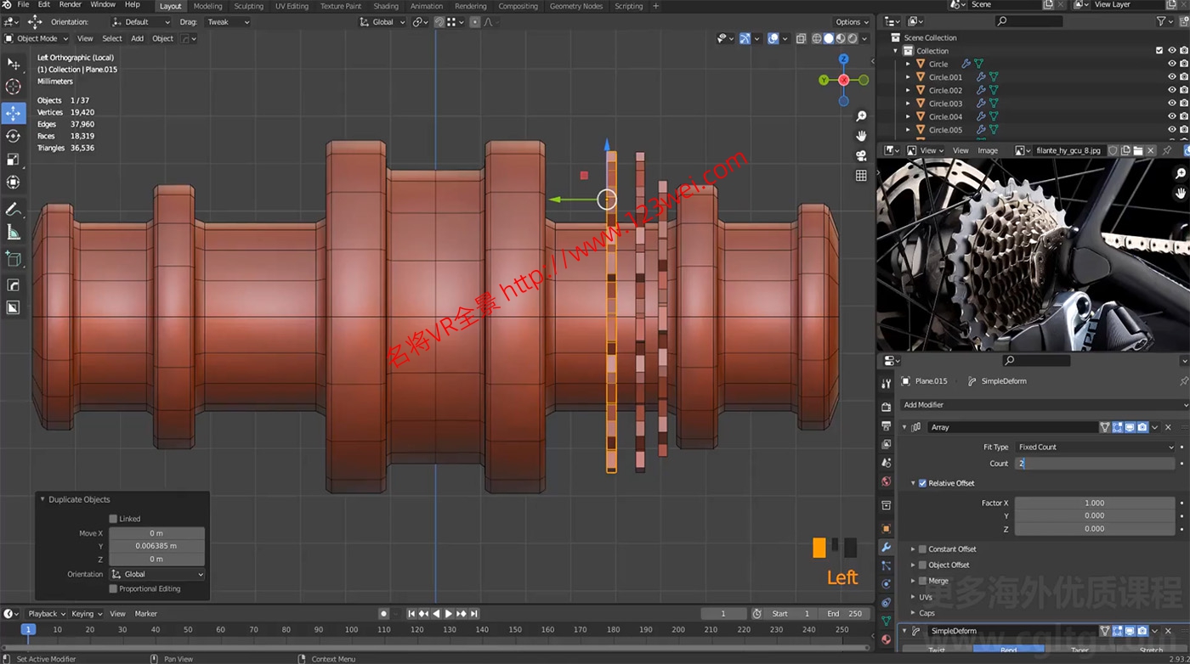Open the Render menu in the top bar
This screenshot has width=1190, height=664.
click(69, 6)
